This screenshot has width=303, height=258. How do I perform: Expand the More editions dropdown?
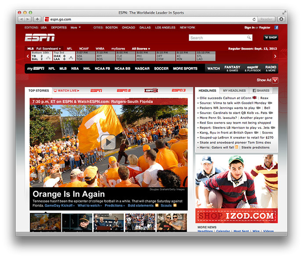click(76, 27)
